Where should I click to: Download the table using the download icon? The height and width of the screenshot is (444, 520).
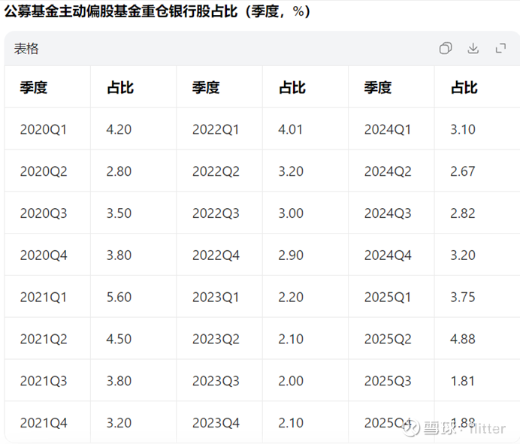pyautogui.click(x=473, y=48)
